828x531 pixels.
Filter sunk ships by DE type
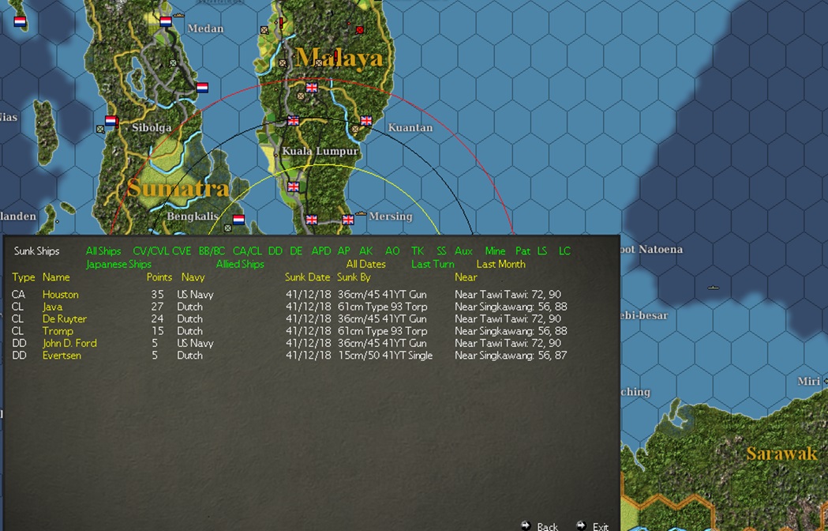(296, 250)
